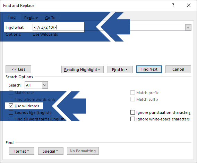Open the Find In dropdown button
This screenshot has width=197, height=163.
(x=120, y=69)
